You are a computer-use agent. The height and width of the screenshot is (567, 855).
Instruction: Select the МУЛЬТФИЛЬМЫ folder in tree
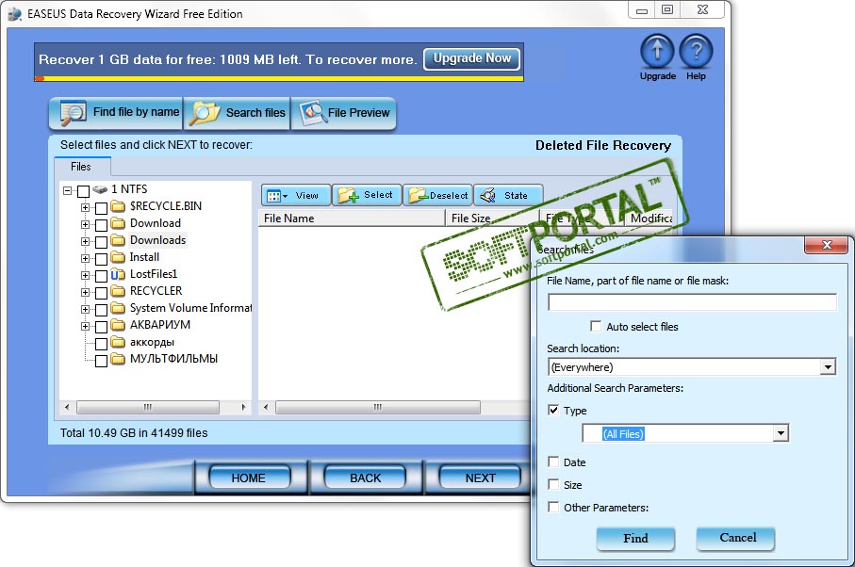point(173,359)
